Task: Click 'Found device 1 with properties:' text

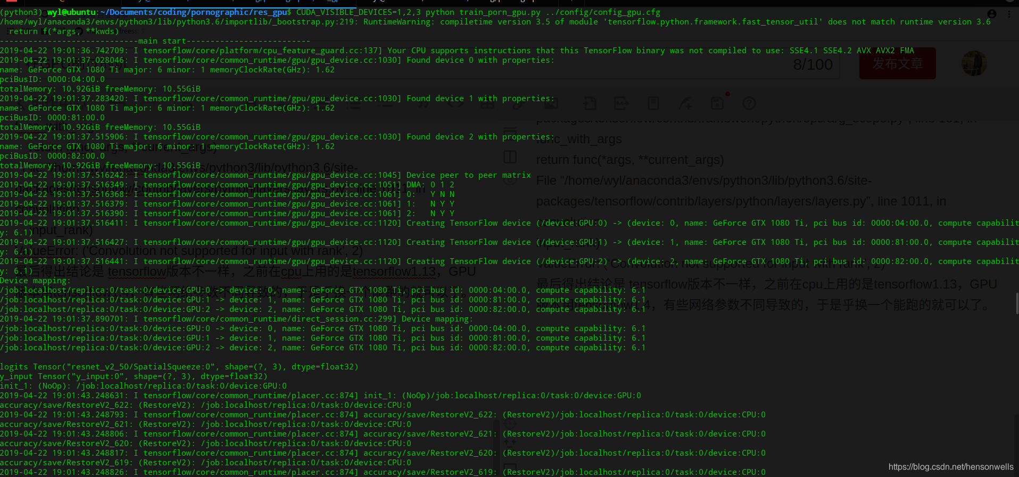Action: tap(480, 98)
